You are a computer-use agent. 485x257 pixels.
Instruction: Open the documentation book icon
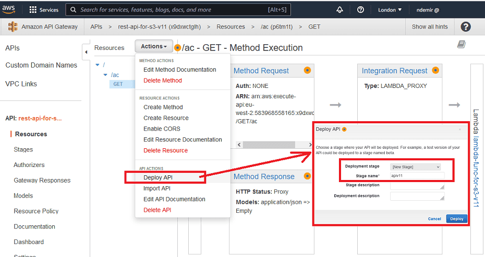tap(461, 45)
